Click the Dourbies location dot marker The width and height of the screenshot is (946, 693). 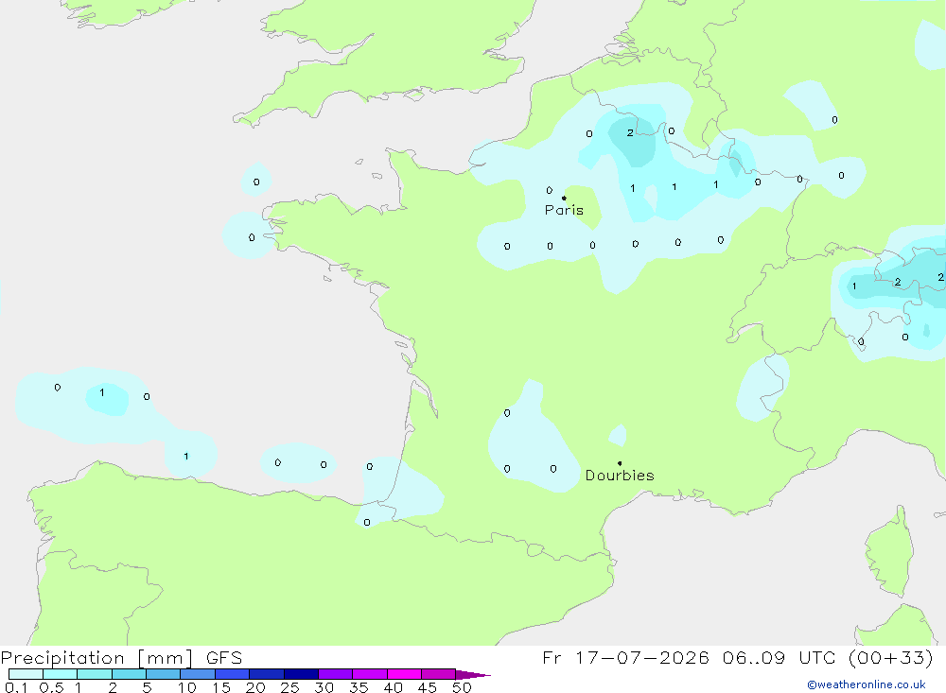coord(620,463)
